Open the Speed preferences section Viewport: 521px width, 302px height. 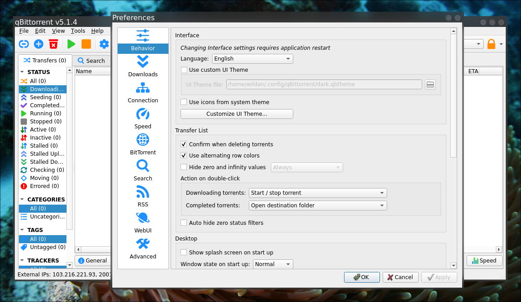tap(143, 118)
